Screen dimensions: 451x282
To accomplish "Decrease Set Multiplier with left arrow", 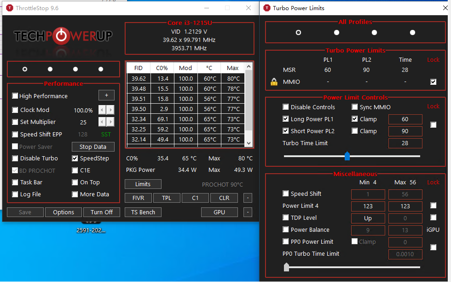I will tap(102, 122).
